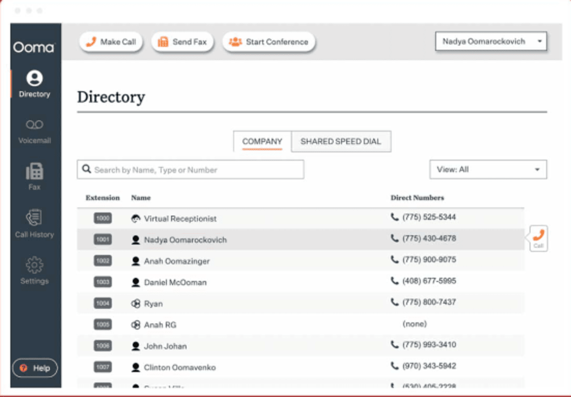571x397 pixels.
Task: Click the Send Fax button
Action: point(182,41)
